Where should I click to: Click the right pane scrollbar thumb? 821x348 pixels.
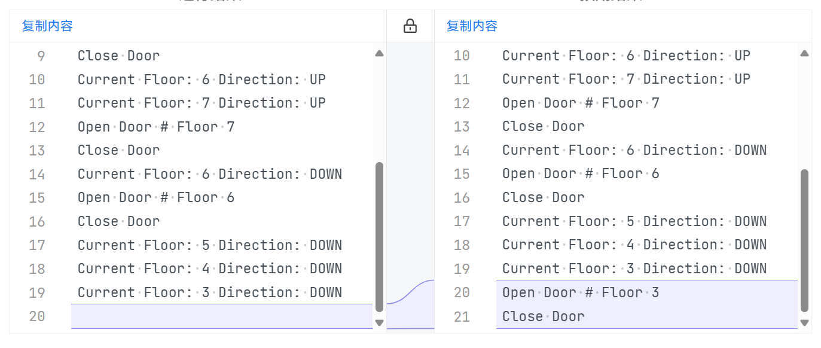tap(804, 239)
